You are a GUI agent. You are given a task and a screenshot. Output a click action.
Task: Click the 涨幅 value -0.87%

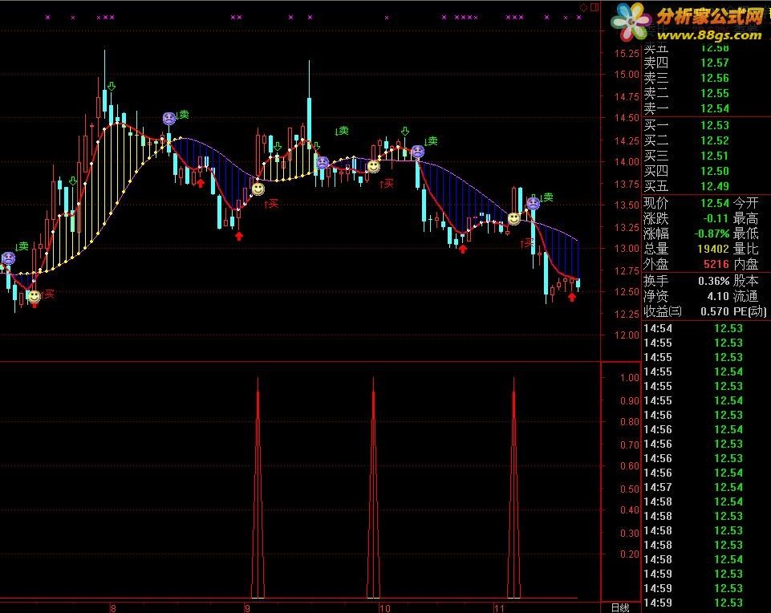[712, 233]
